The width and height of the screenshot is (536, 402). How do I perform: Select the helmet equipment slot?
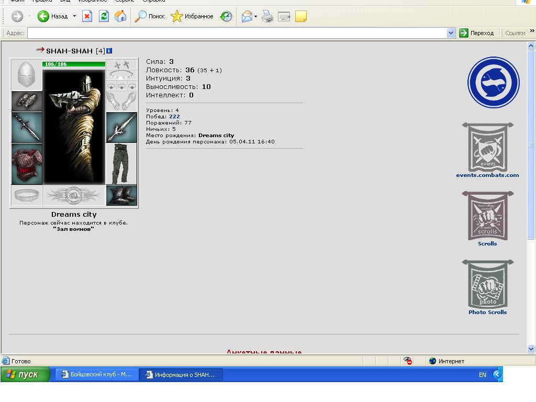27,74
